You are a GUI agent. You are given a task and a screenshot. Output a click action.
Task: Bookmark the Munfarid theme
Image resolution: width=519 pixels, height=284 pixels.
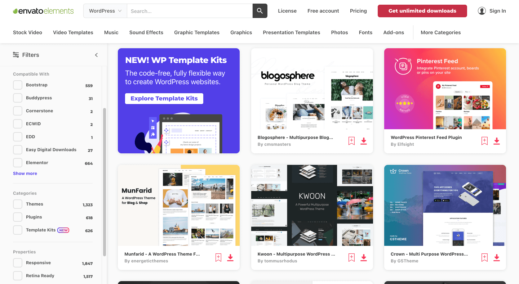tap(218, 257)
